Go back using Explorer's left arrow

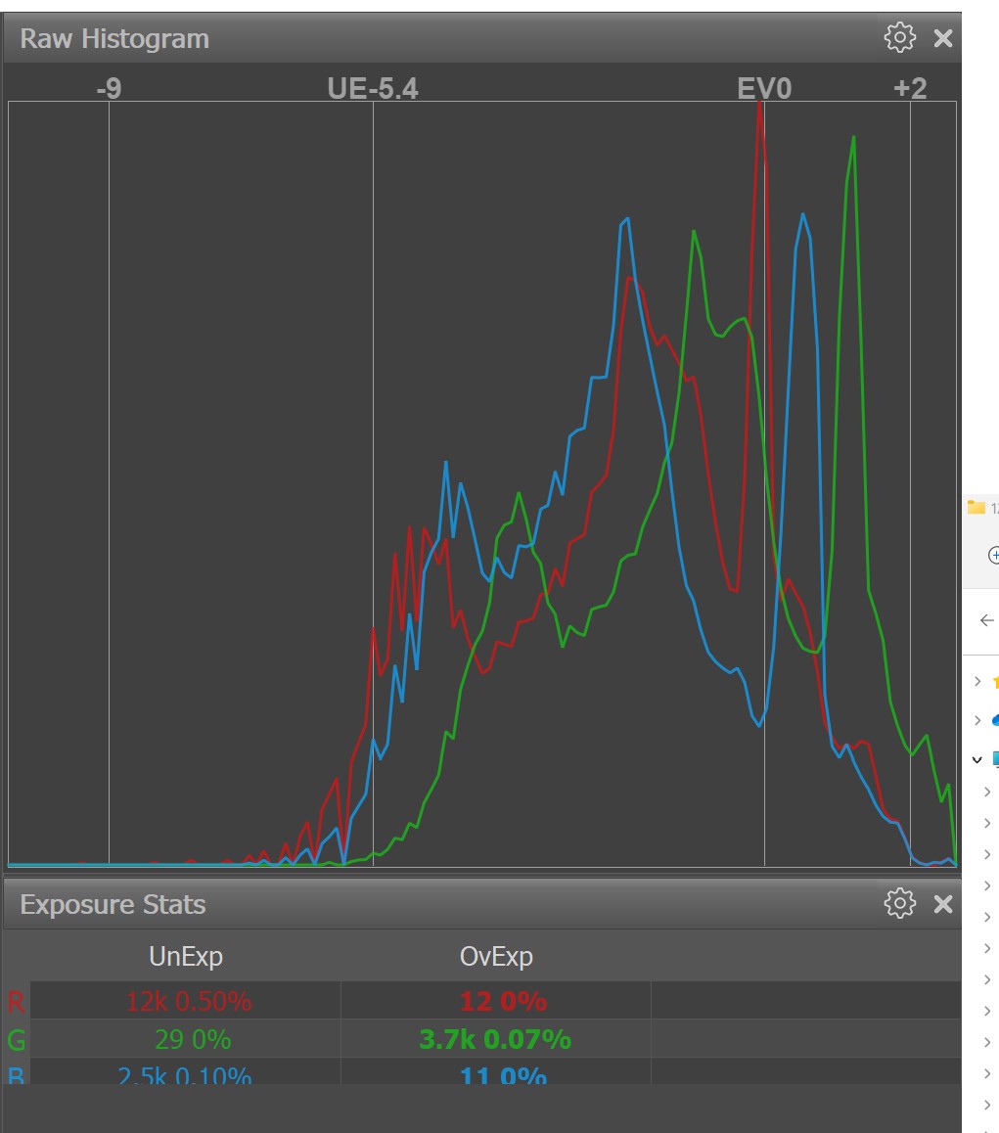click(x=986, y=620)
